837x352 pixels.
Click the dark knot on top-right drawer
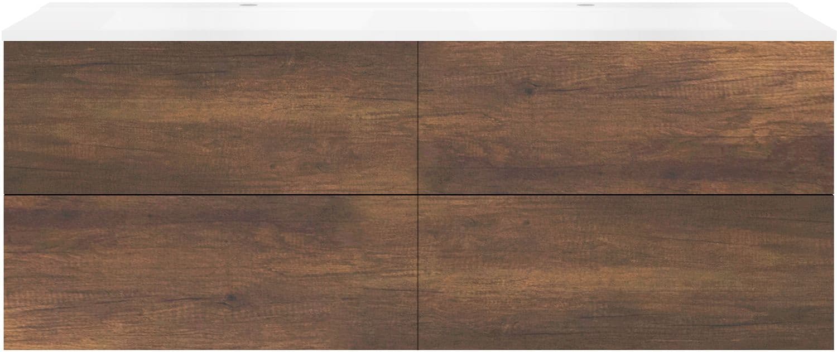pyautogui.click(x=527, y=88)
